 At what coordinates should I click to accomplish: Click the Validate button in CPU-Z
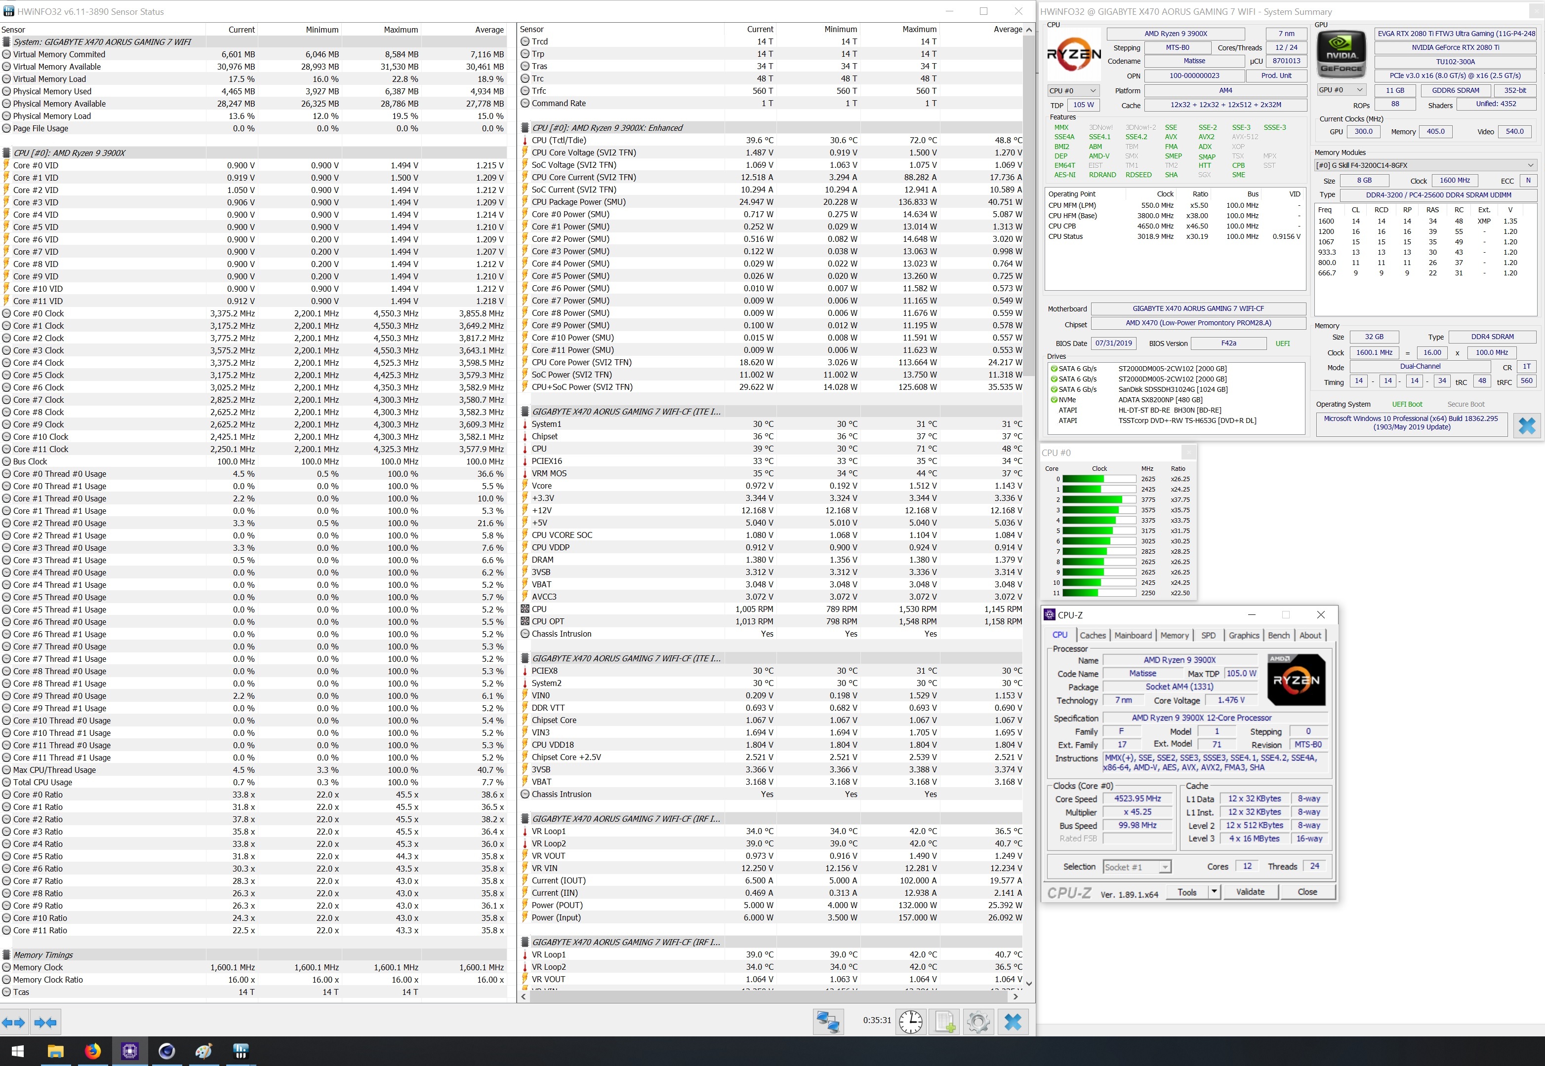point(1250,892)
